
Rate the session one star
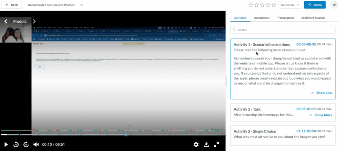click(251, 5)
